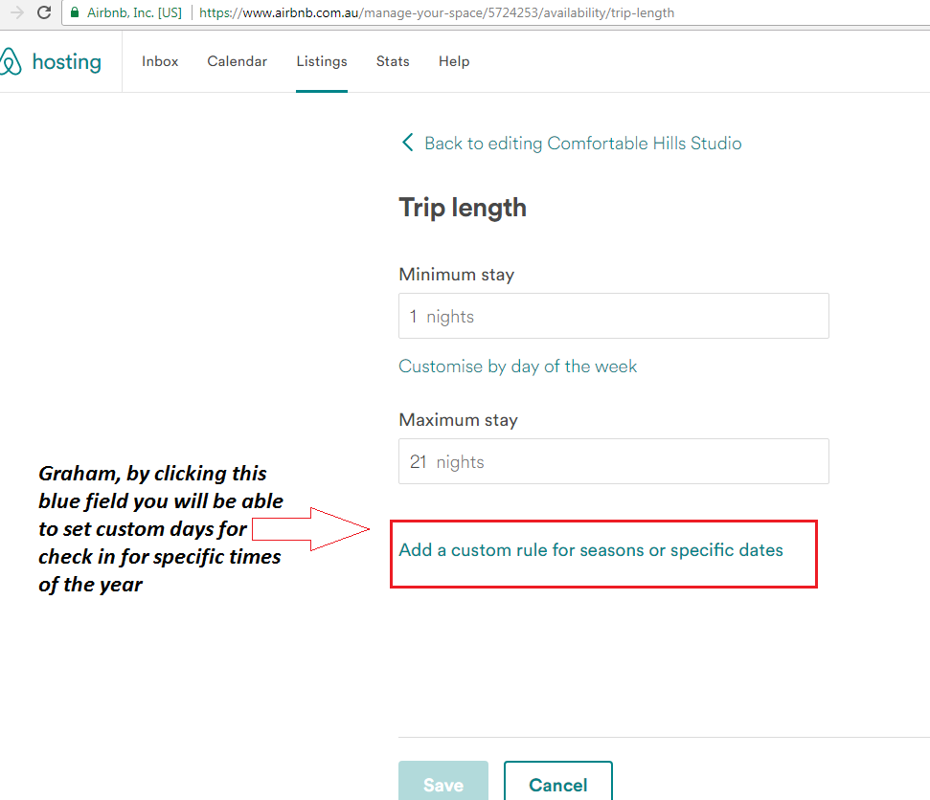Click the browser address bar URL
This screenshot has width=930, height=800.
[x=437, y=12]
